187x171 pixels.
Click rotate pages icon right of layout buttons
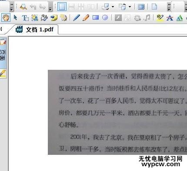click(x=106, y=7)
